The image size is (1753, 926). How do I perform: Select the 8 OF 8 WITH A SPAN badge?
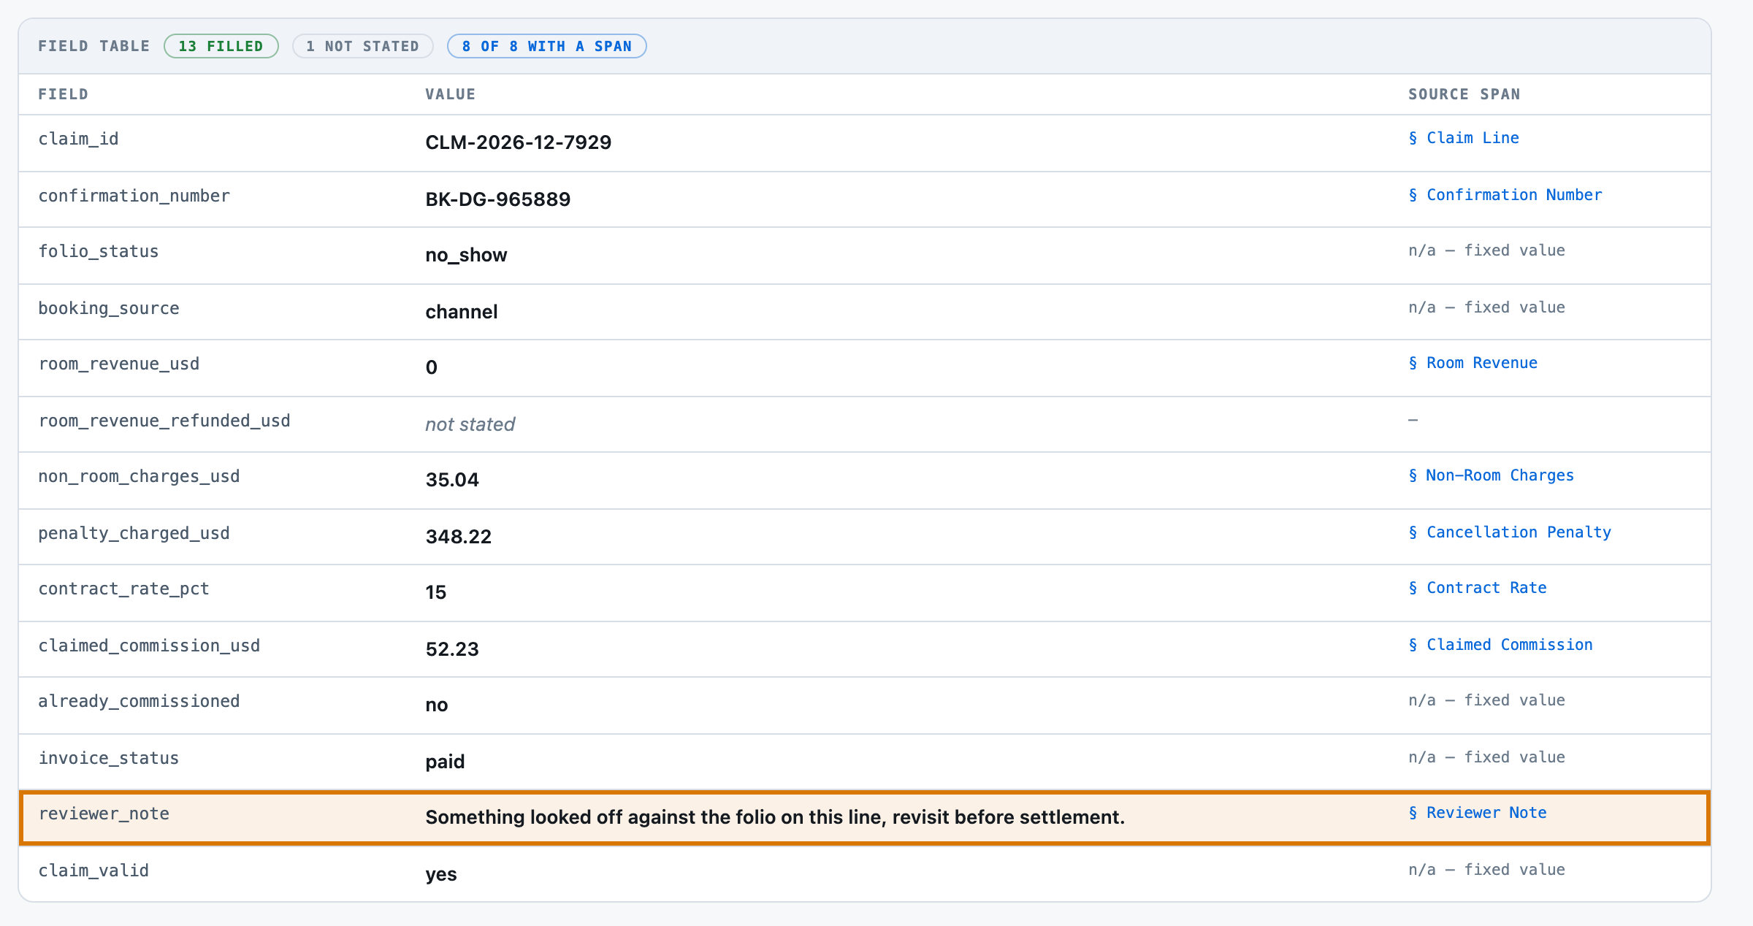point(546,46)
